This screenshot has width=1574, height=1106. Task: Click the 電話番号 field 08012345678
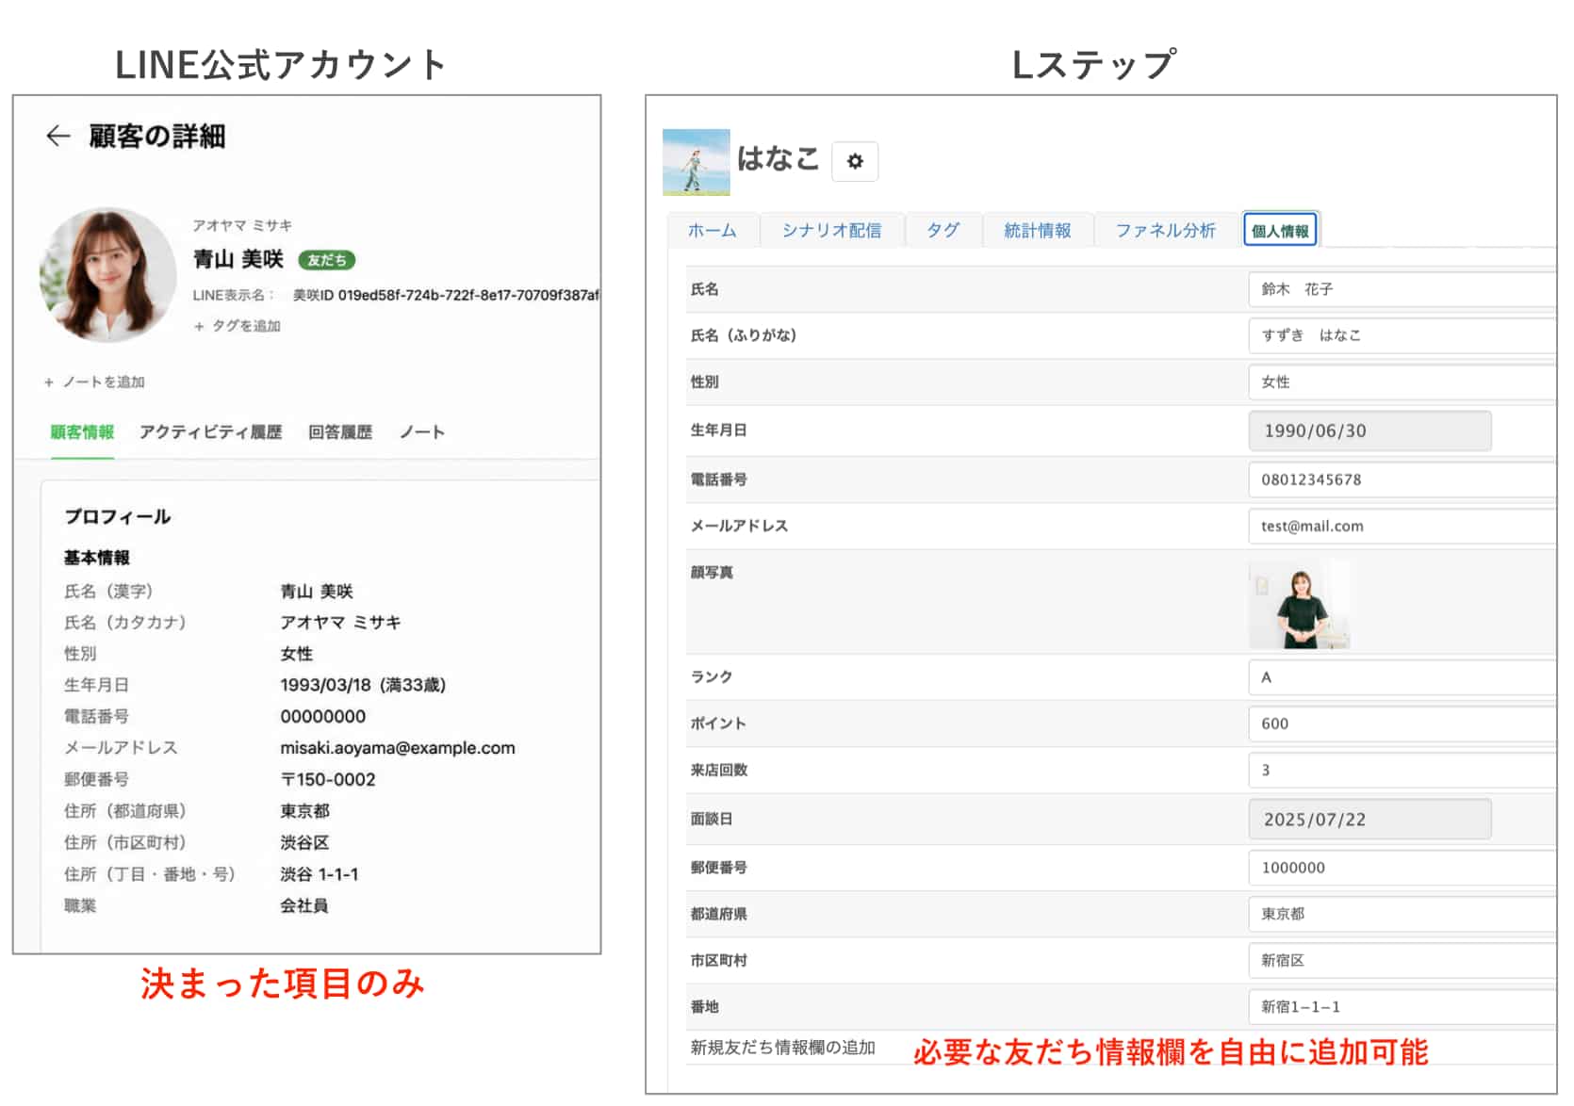[1402, 480]
